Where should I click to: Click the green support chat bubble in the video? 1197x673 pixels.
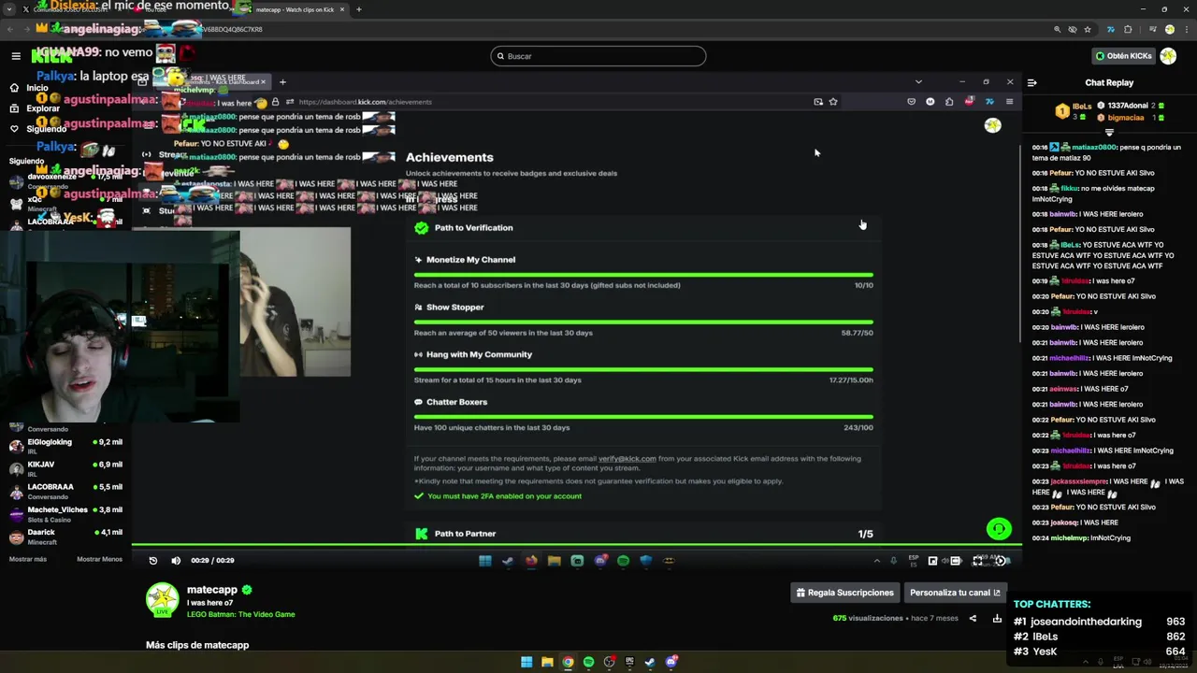pyautogui.click(x=999, y=529)
